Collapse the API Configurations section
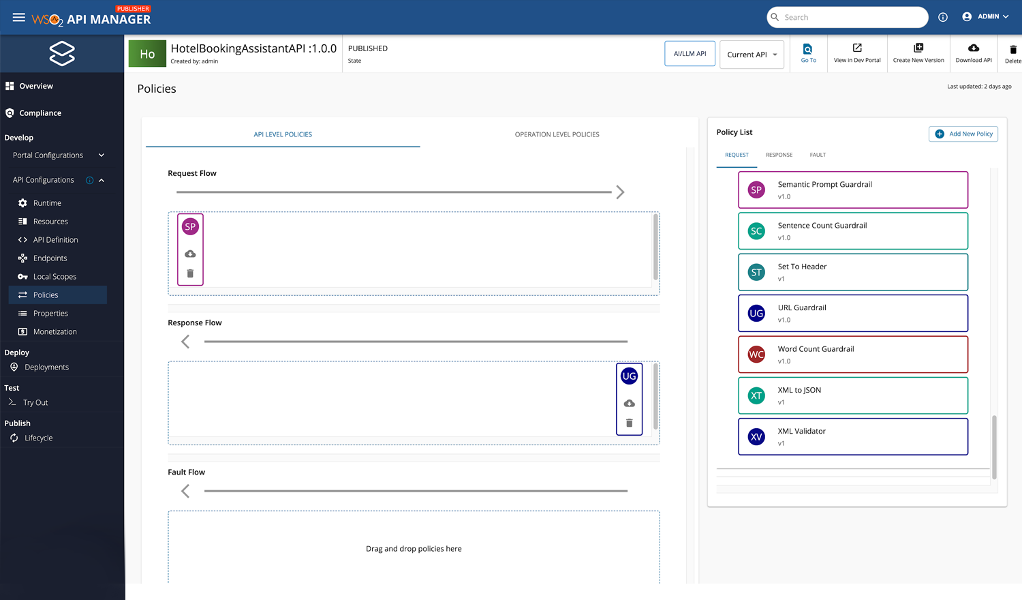This screenshot has width=1022, height=600. point(102,180)
